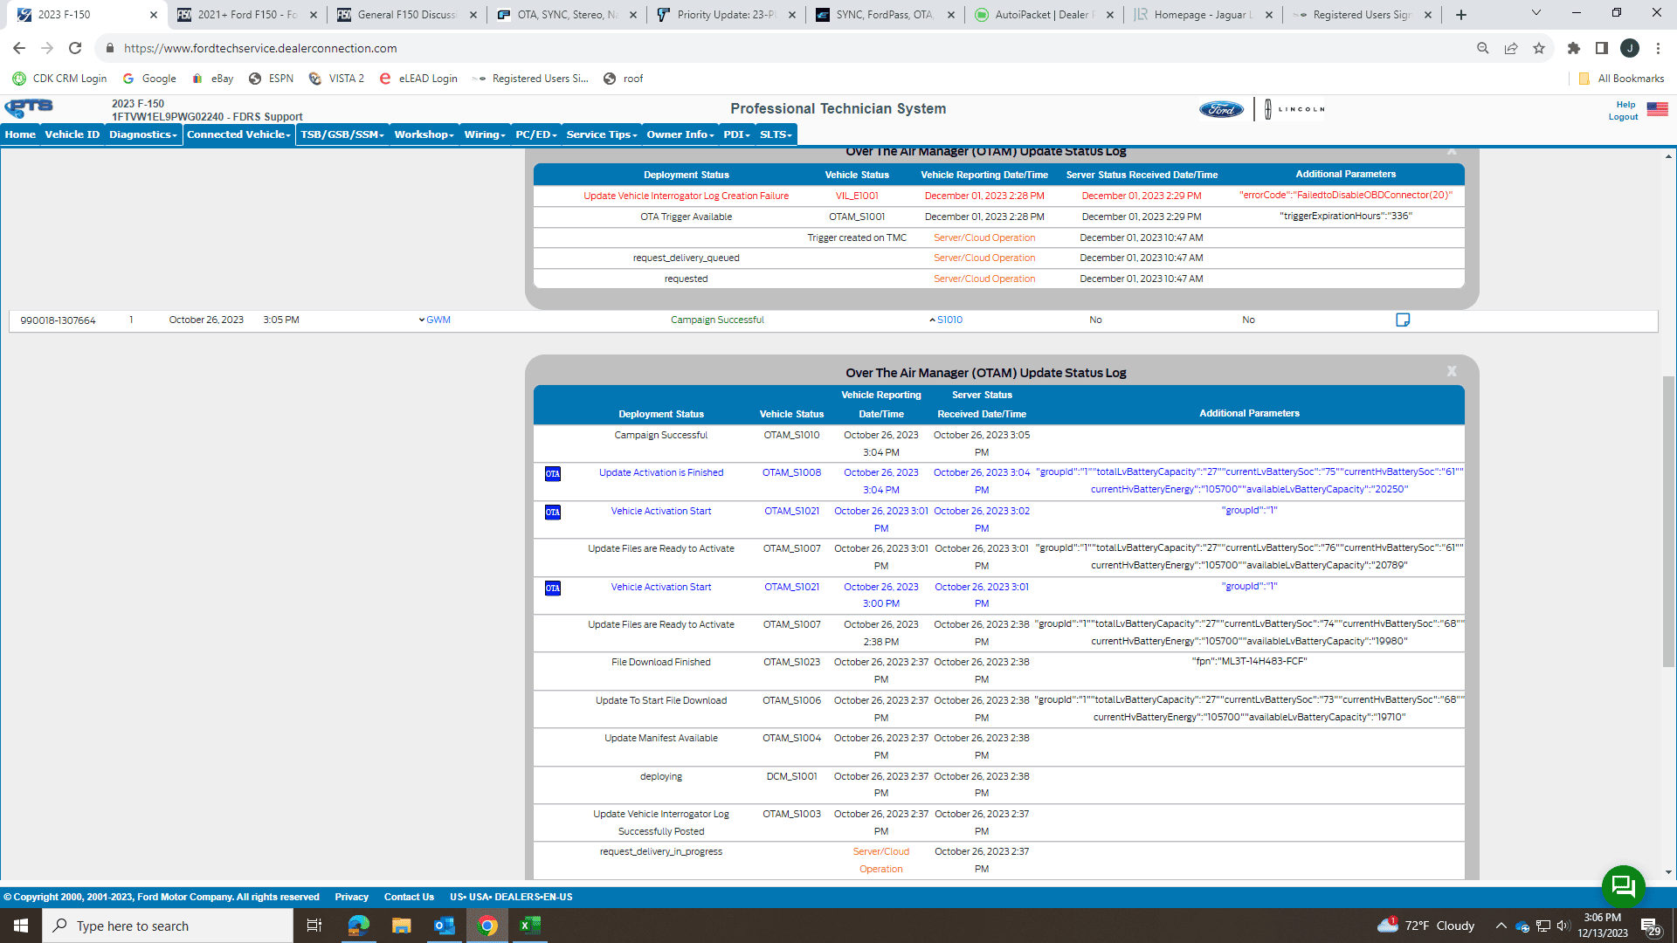Click OTA icon beside 3:01 PM Vehicle Activation Start

click(x=553, y=512)
